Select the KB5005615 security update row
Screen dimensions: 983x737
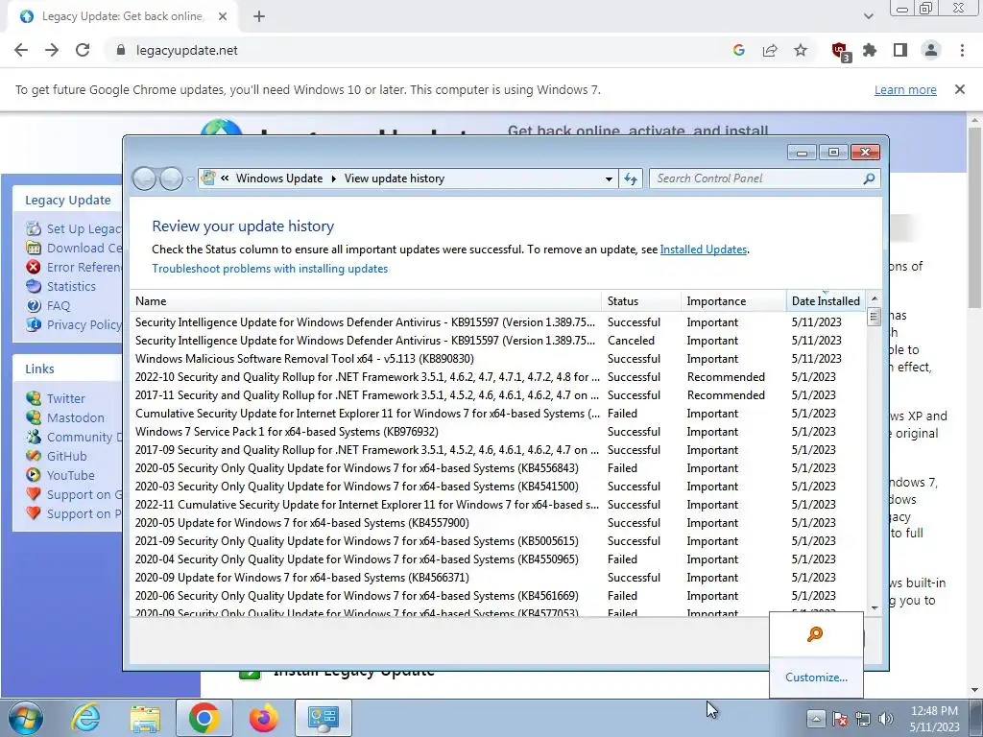pos(498,541)
